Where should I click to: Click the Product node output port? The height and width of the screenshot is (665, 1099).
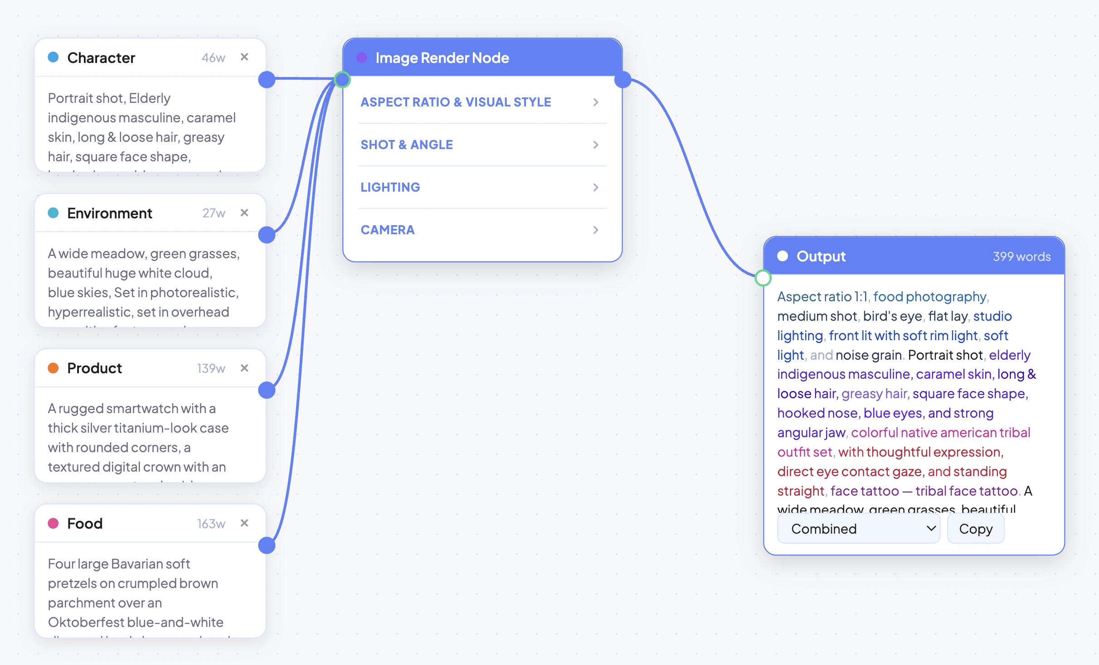(x=267, y=390)
